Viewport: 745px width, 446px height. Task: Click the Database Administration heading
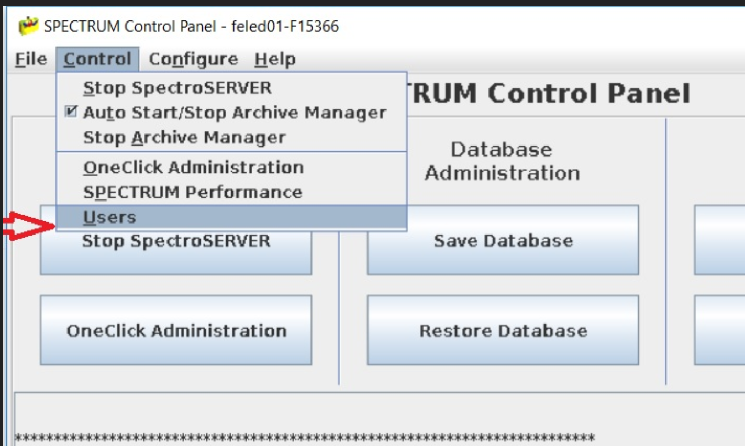502,161
